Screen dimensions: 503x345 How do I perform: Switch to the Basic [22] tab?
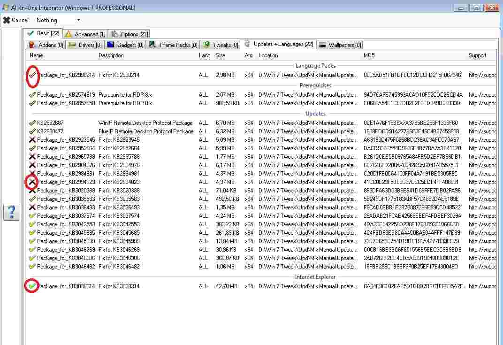click(x=44, y=33)
